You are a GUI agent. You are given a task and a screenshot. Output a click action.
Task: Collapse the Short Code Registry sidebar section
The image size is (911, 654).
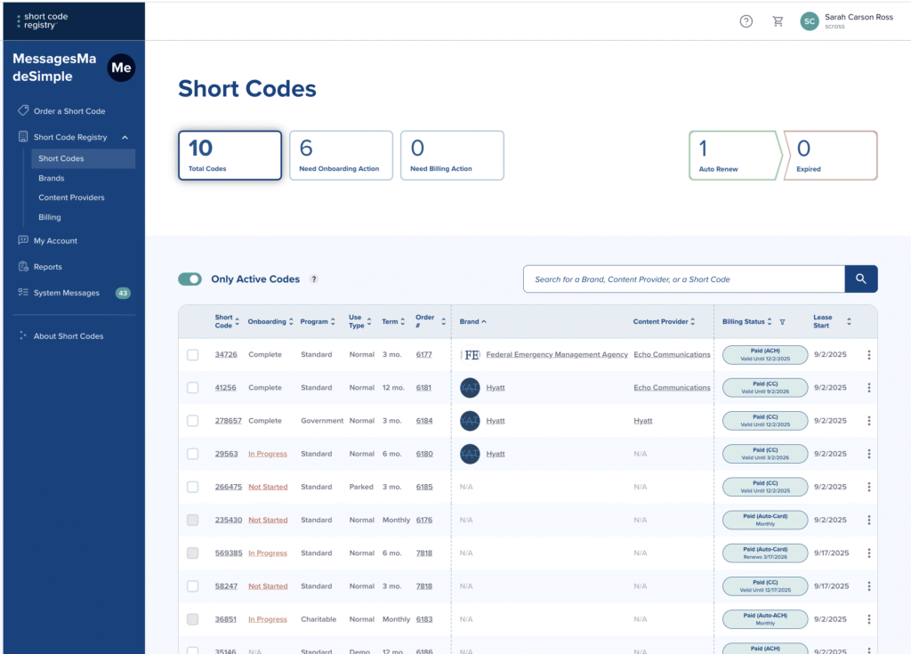(125, 137)
